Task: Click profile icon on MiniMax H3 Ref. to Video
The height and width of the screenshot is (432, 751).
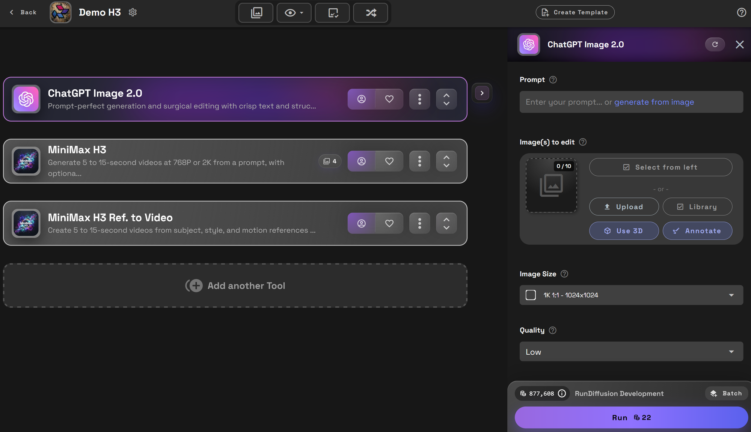Action: coord(361,223)
